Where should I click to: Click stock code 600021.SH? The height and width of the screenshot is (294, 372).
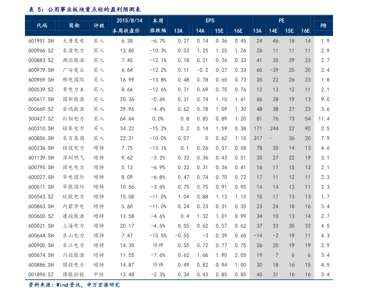(41, 226)
